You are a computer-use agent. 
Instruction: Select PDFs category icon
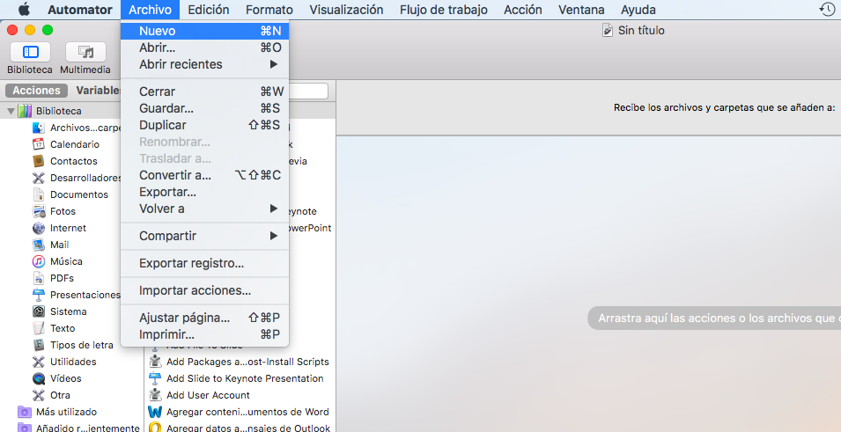coord(38,278)
